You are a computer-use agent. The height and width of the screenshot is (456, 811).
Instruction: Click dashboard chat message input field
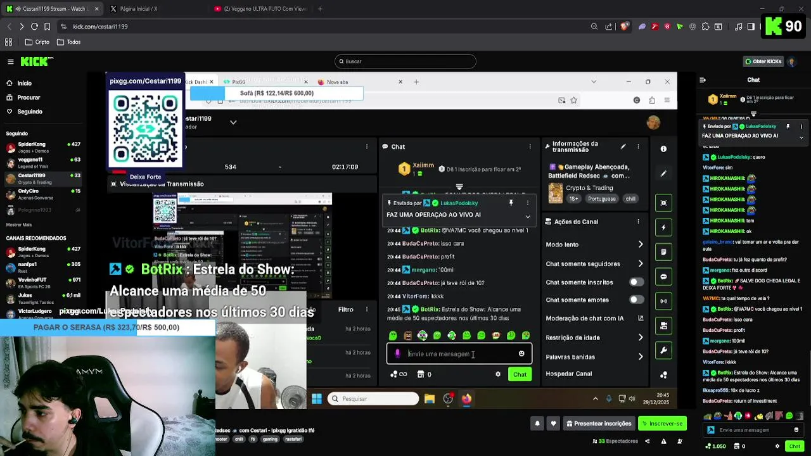click(459, 354)
